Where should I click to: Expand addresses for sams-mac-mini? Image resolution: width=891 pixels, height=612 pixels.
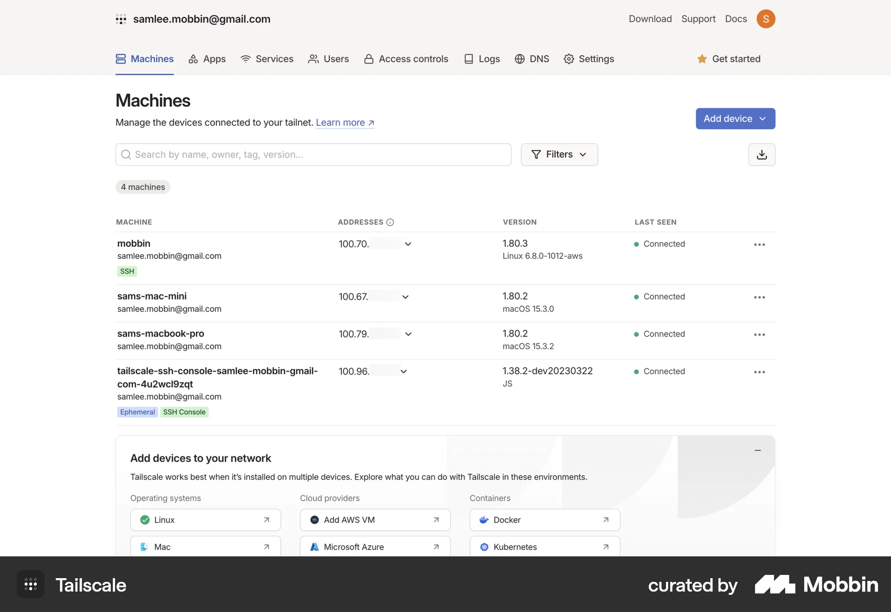[x=405, y=297]
